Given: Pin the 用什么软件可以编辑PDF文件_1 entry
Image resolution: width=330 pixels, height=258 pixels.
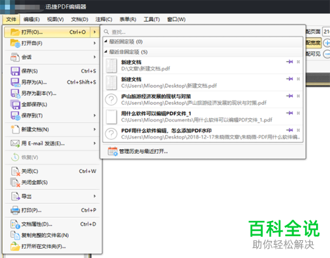Looking at the screenshot, I should (290, 113).
